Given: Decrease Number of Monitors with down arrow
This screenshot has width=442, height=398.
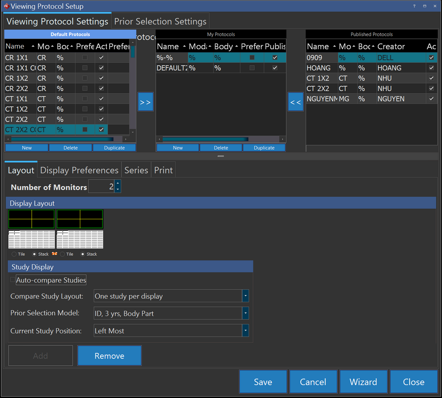Looking at the screenshot, I should pyautogui.click(x=118, y=190).
